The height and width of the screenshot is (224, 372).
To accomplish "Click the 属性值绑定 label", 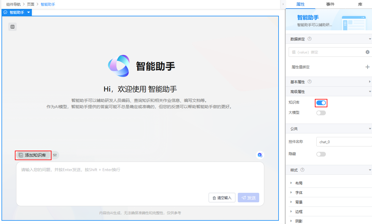I will [301, 67].
